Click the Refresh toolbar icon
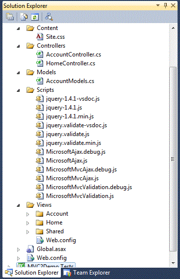The height and width of the screenshot is (279, 180). pos(35,17)
